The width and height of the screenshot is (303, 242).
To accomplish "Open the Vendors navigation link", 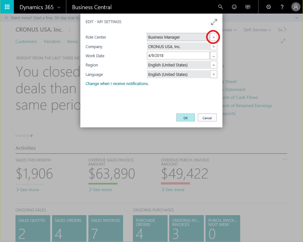I will 52,41.
